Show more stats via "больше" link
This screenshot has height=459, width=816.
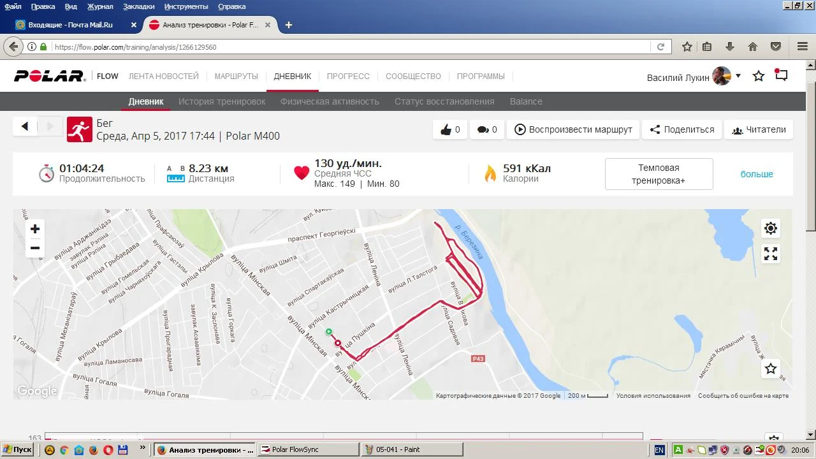pyautogui.click(x=757, y=174)
